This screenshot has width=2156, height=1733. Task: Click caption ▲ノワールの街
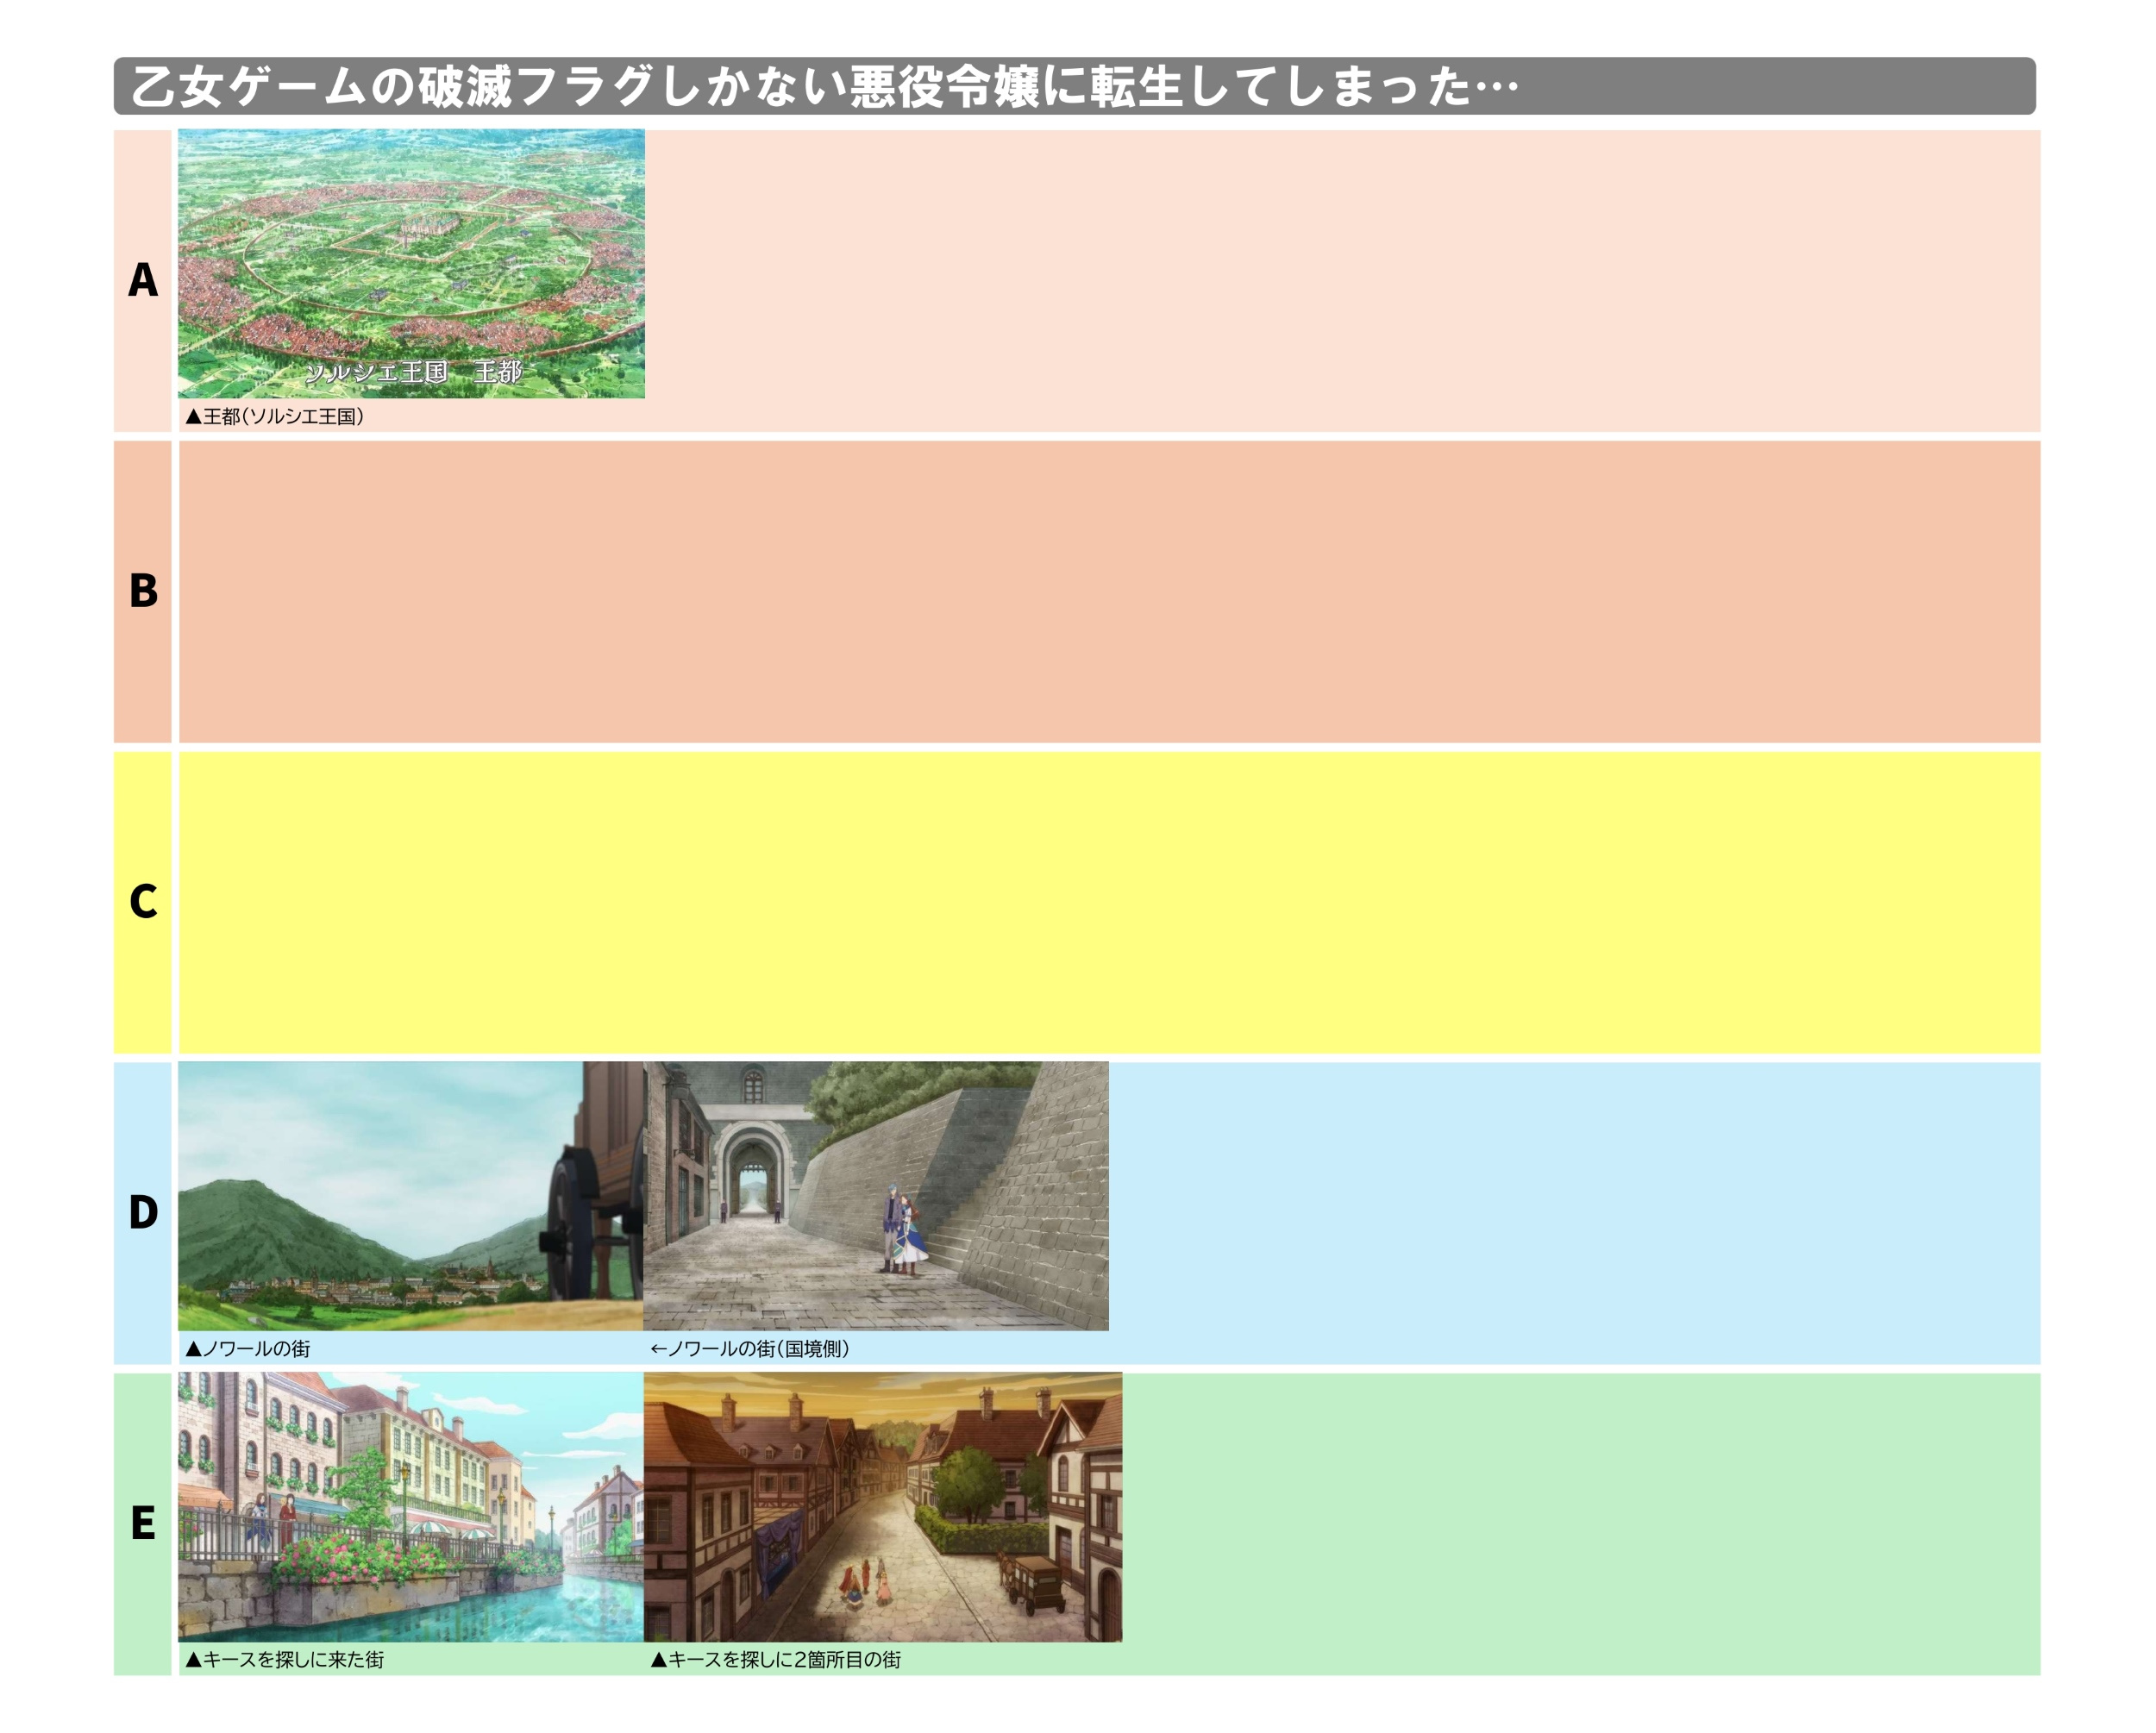click(x=248, y=1349)
